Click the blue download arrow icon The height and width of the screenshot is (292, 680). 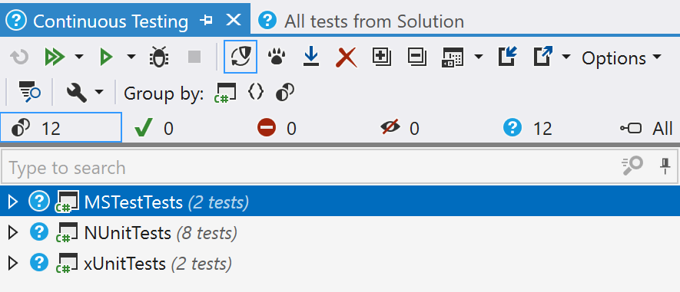(x=311, y=57)
